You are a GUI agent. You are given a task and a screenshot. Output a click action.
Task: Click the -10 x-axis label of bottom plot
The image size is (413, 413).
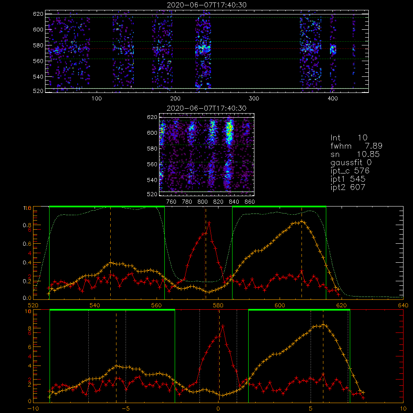point(33,408)
